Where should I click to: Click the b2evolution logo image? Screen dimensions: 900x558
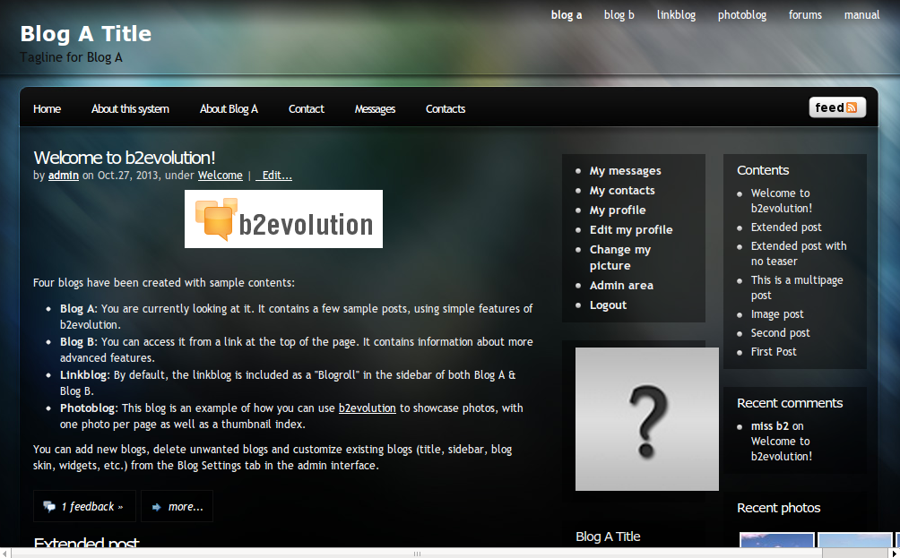point(283,219)
